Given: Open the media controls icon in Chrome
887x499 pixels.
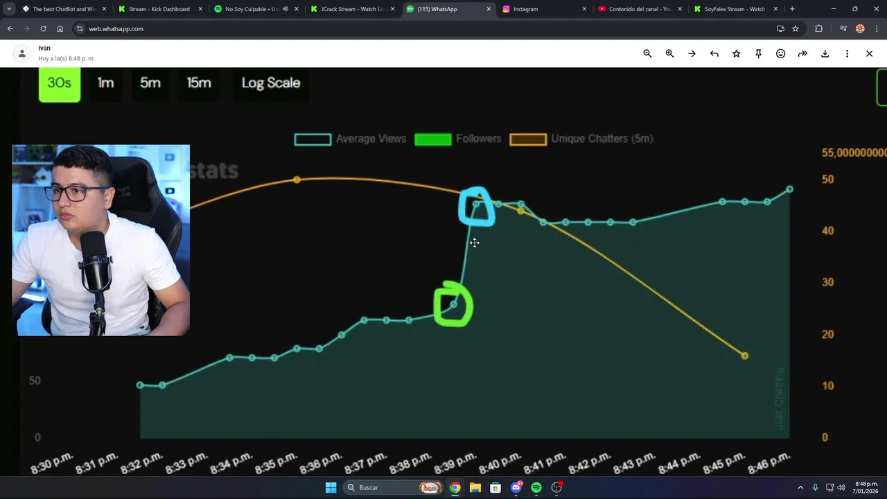Looking at the screenshot, I should coord(843,28).
